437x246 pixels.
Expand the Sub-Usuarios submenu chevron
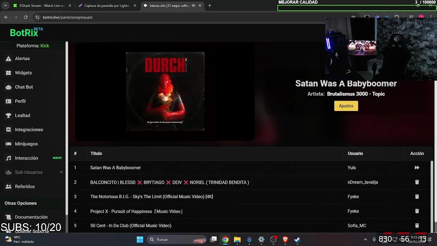click(x=61, y=172)
